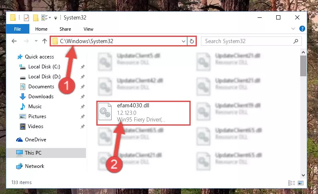Open the View ribbon tab
Image resolution: width=318 pixels, height=194 pixels.
click(x=88, y=29)
